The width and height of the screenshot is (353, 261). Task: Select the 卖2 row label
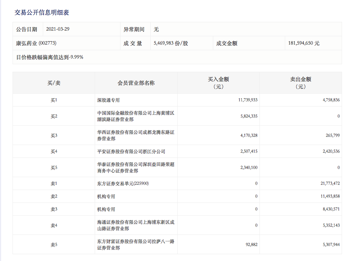54,196
